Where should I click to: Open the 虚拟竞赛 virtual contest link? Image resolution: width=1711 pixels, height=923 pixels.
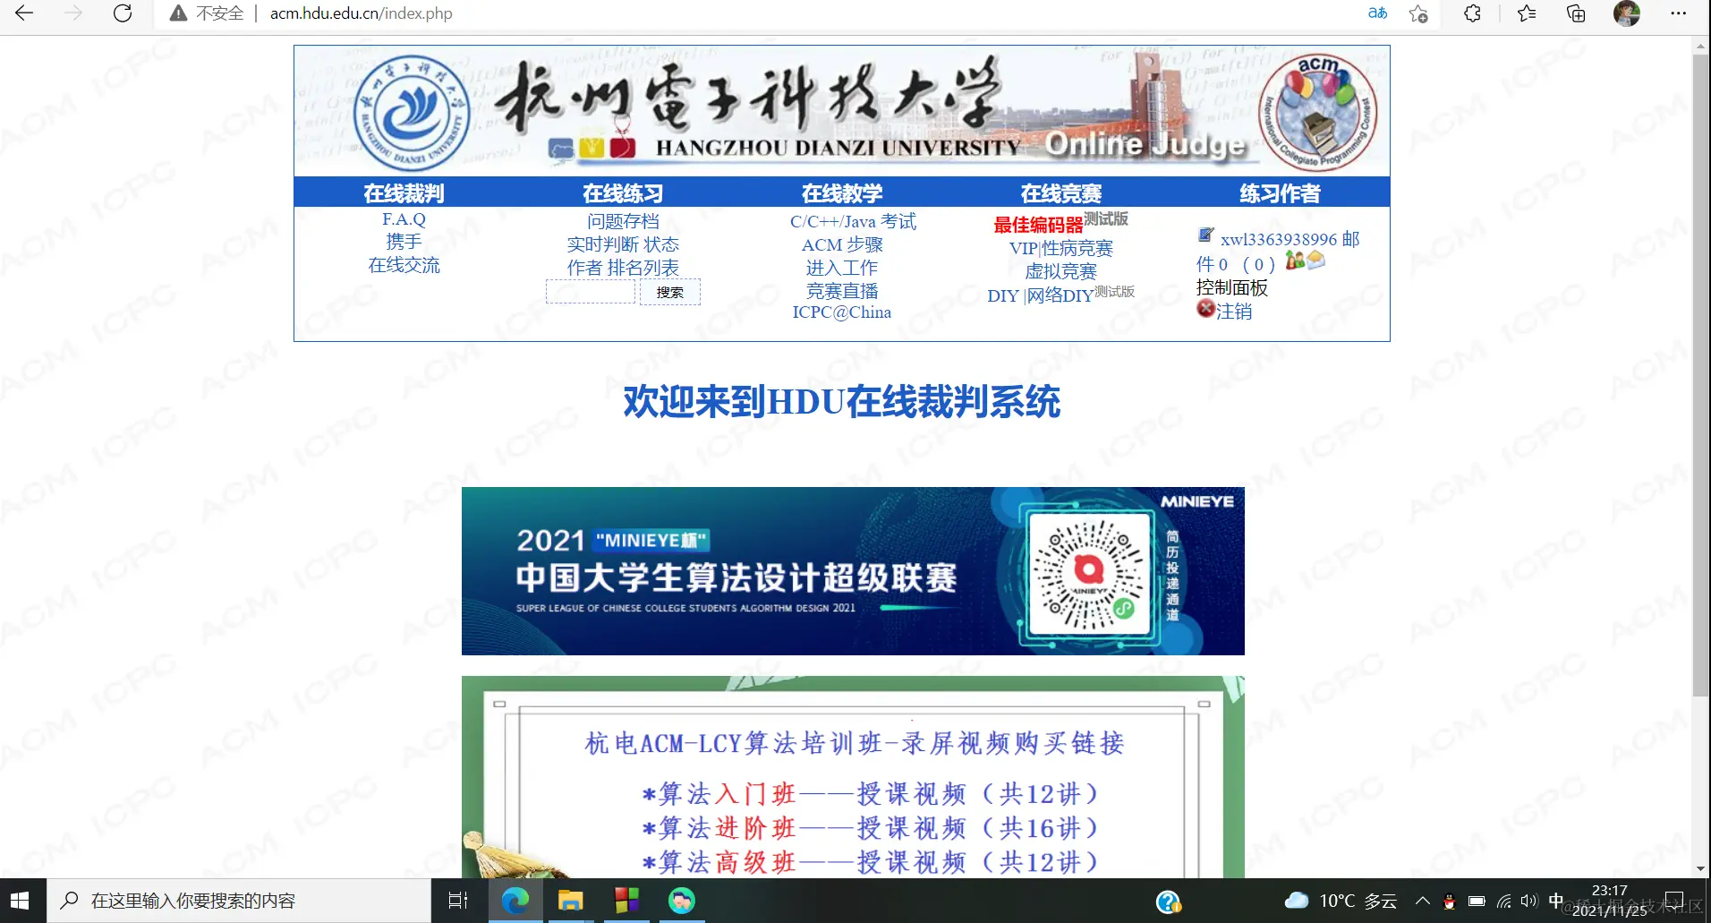click(x=1061, y=271)
